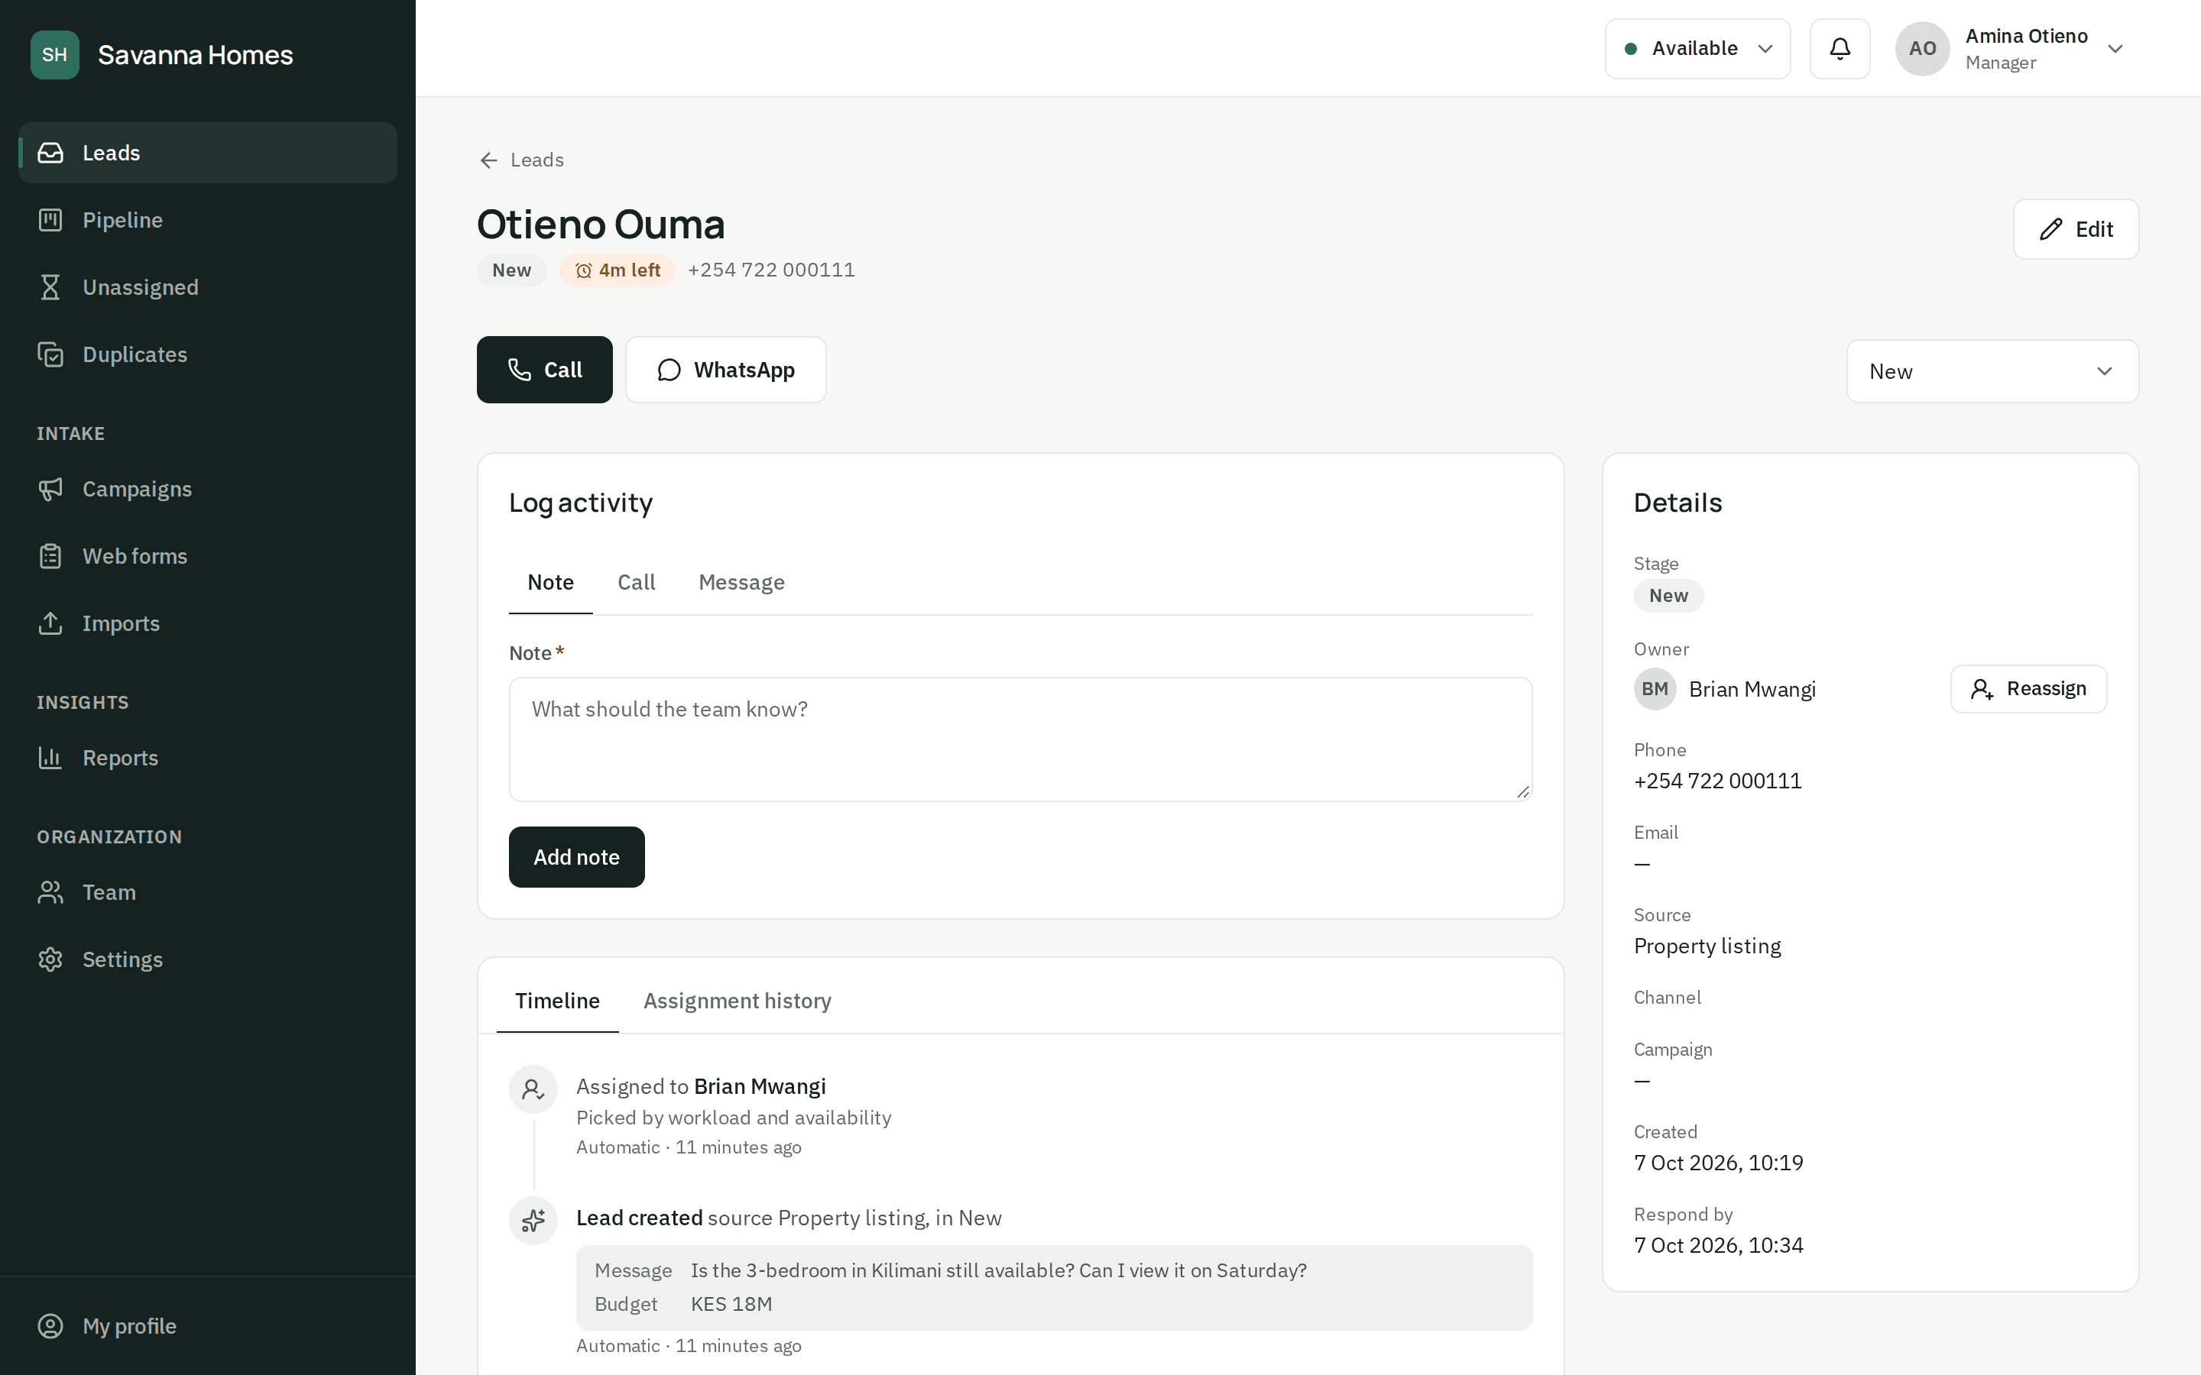Select the Timeline tab
2201x1375 pixels.
click(x=558, y=1001)
